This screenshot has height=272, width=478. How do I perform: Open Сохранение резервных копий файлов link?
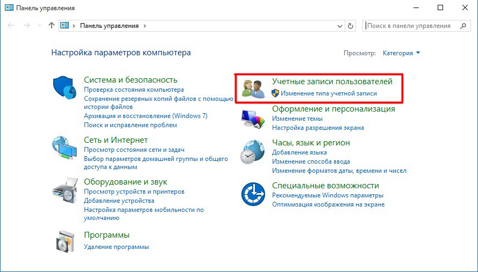(x=159, y=103)
